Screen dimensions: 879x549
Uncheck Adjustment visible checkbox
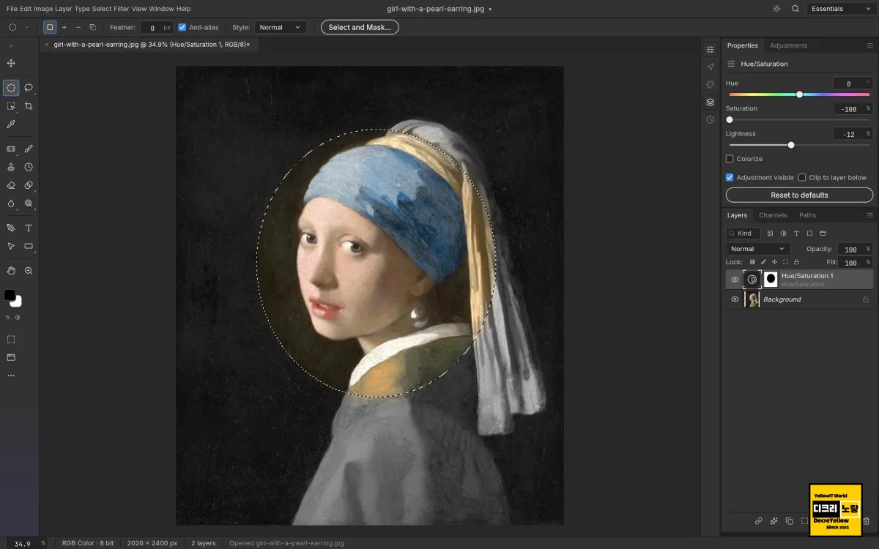click(x=730, y=177)
